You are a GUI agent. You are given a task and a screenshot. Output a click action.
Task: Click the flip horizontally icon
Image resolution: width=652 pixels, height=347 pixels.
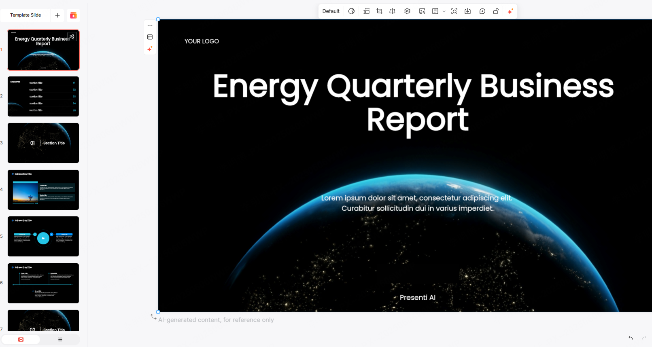click(392, 11)
